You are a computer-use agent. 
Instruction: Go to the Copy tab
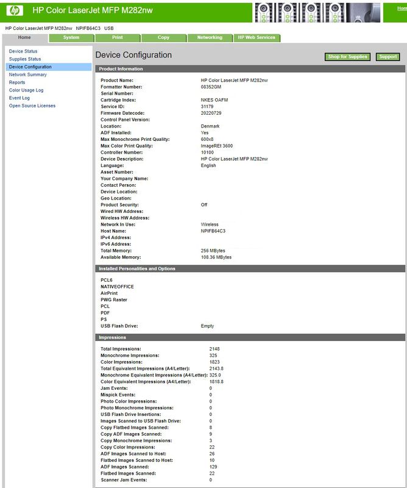click(x=163, y=38)
